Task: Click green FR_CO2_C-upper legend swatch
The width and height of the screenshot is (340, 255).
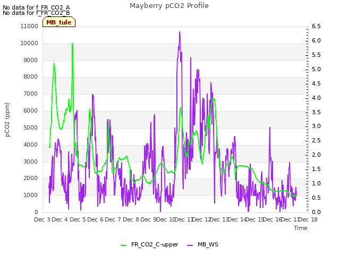Action: tap(124, 245)
